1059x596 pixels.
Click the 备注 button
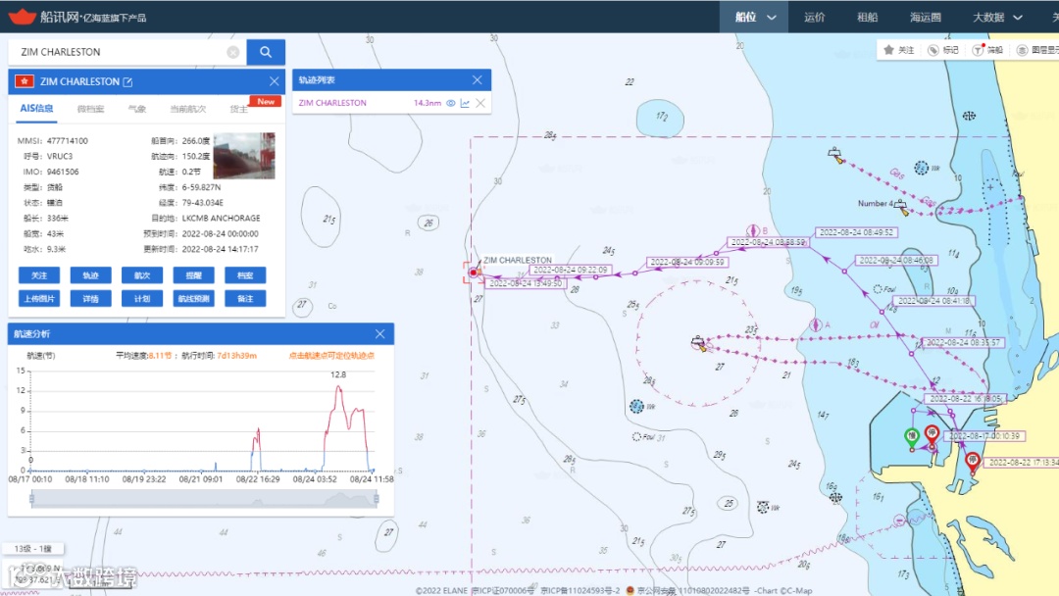coord(245,298)
